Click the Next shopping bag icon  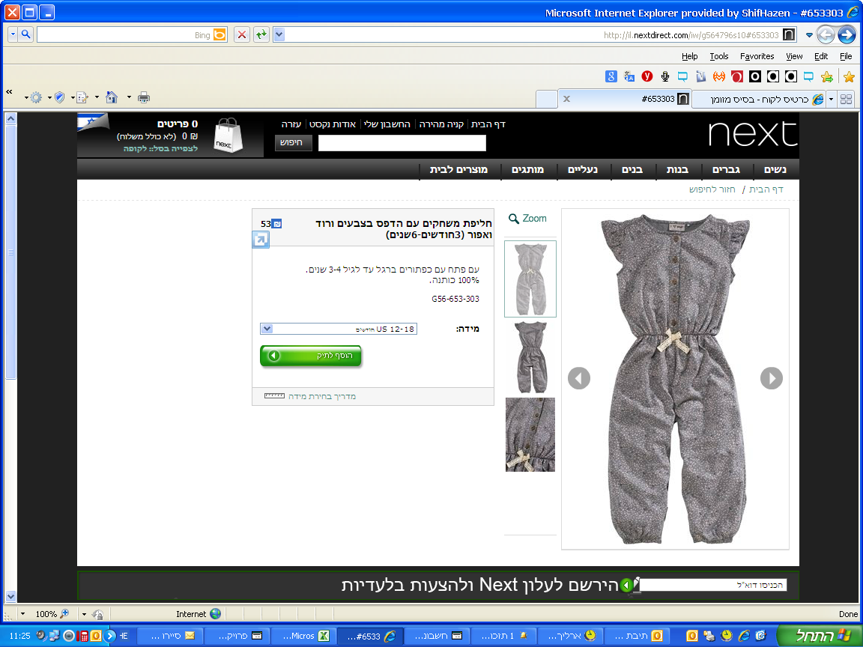coord(228,136)
